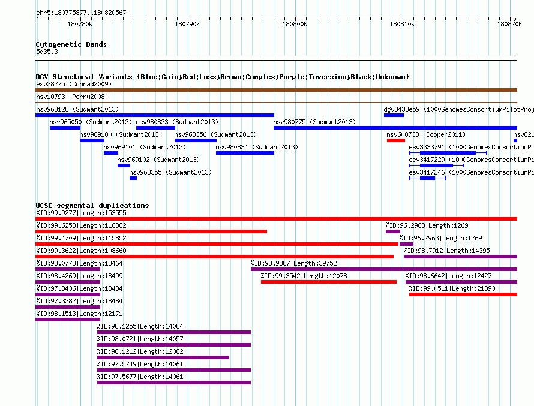
Task: Click the red 21393-length duplication bar
Action: coord(463,294)
